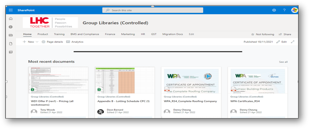Open the settings gear icon

coord(274,10)
